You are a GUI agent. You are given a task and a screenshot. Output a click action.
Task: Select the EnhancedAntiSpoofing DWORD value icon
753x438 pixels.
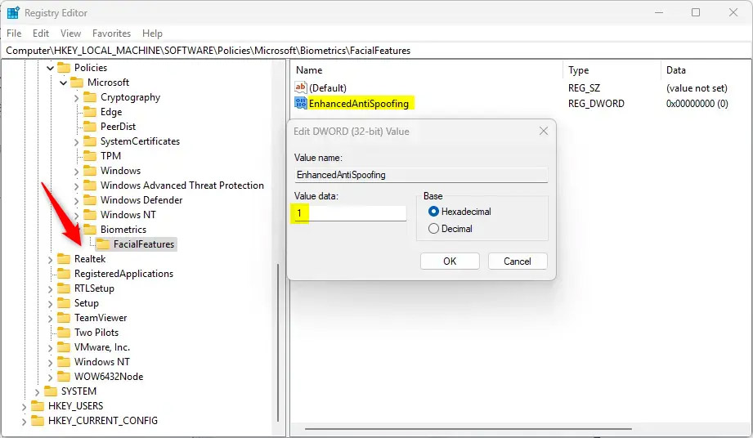coord(301,103)
